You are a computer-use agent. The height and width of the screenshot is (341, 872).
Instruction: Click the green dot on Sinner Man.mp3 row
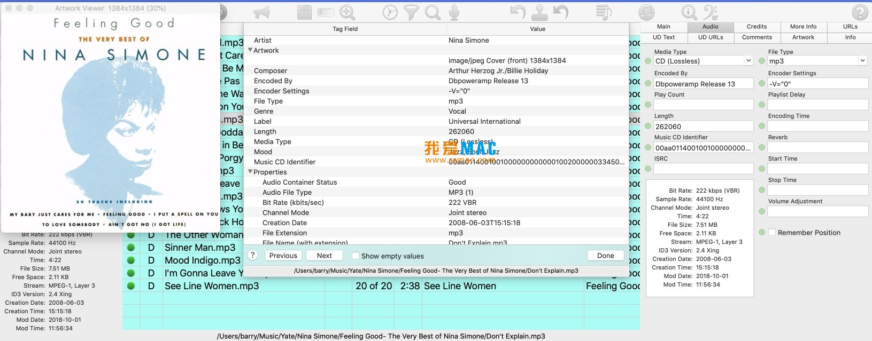pos(130,248)
